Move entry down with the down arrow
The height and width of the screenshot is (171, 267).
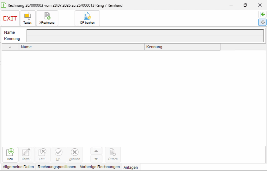[96, 159]
